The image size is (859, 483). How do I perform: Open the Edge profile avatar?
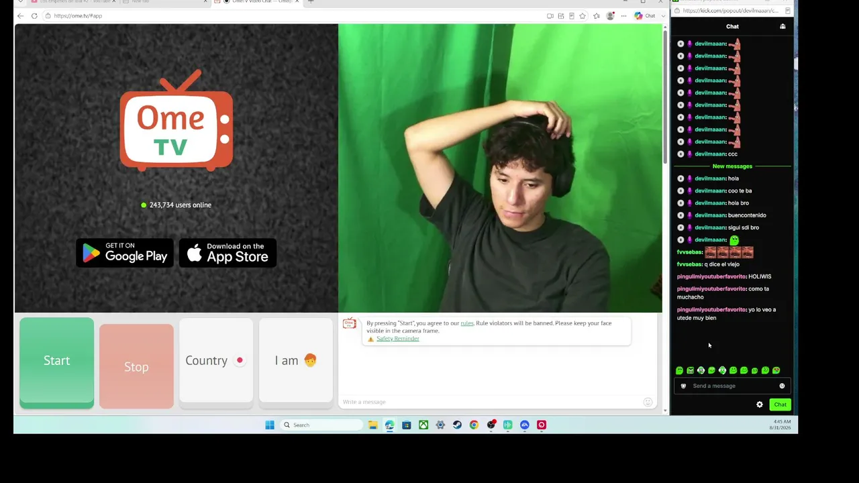[610, 15]
